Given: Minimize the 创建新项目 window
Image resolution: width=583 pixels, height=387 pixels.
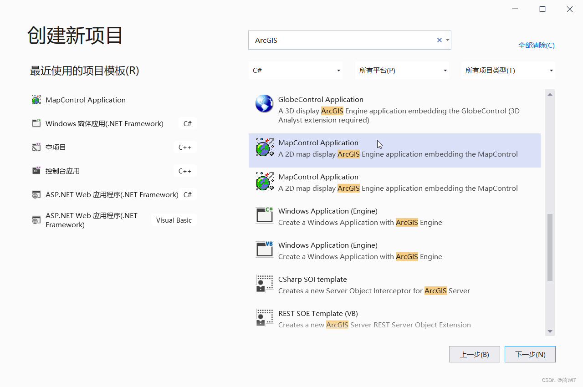Looking at the screenshot, I should point(515,9).
